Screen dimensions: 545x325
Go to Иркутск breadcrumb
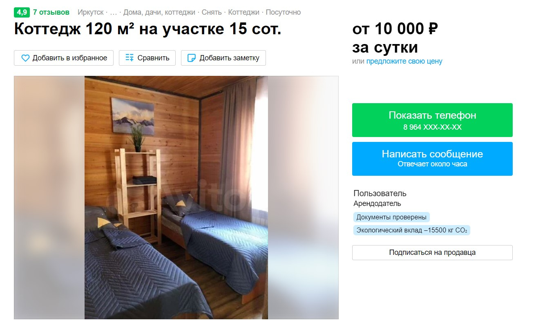[x=91, y=12]
